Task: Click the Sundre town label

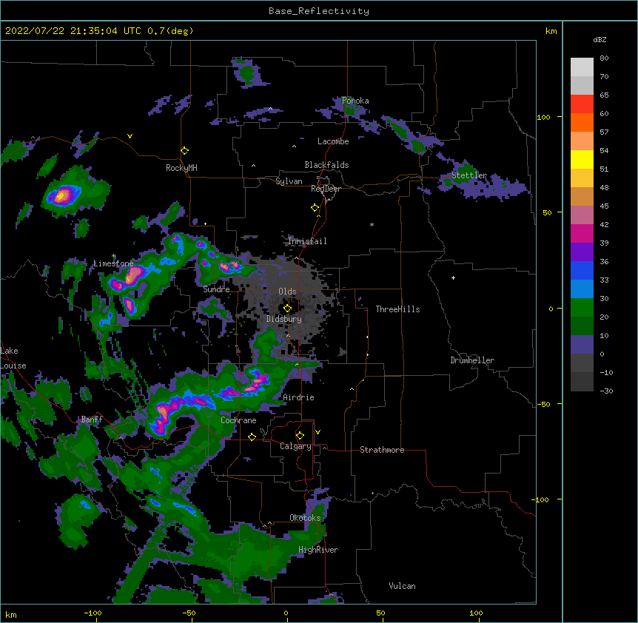Action: coord(216,289)
